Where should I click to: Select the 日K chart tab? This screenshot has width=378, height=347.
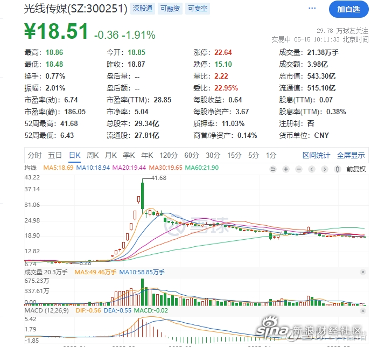(75, 155)
